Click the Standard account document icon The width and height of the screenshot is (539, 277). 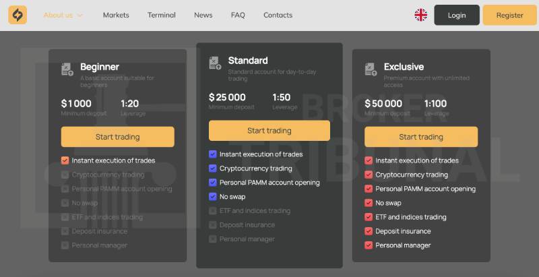(215, 63)
